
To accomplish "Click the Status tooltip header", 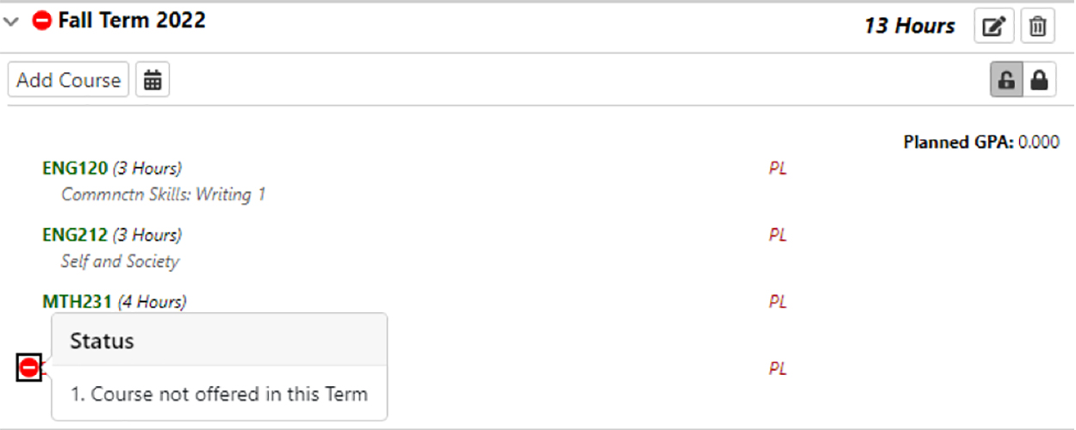I will pyautogui.click(x=102, y=341).
